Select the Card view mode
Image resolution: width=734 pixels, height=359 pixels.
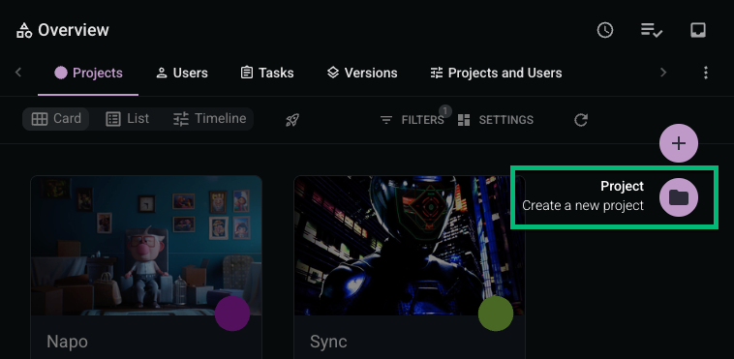56,119
